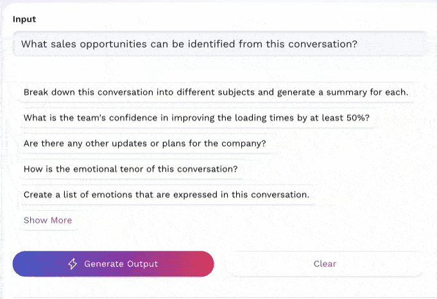
Task: Click inside the 'What sales opportunities' text box
Action: click(218, 44)
